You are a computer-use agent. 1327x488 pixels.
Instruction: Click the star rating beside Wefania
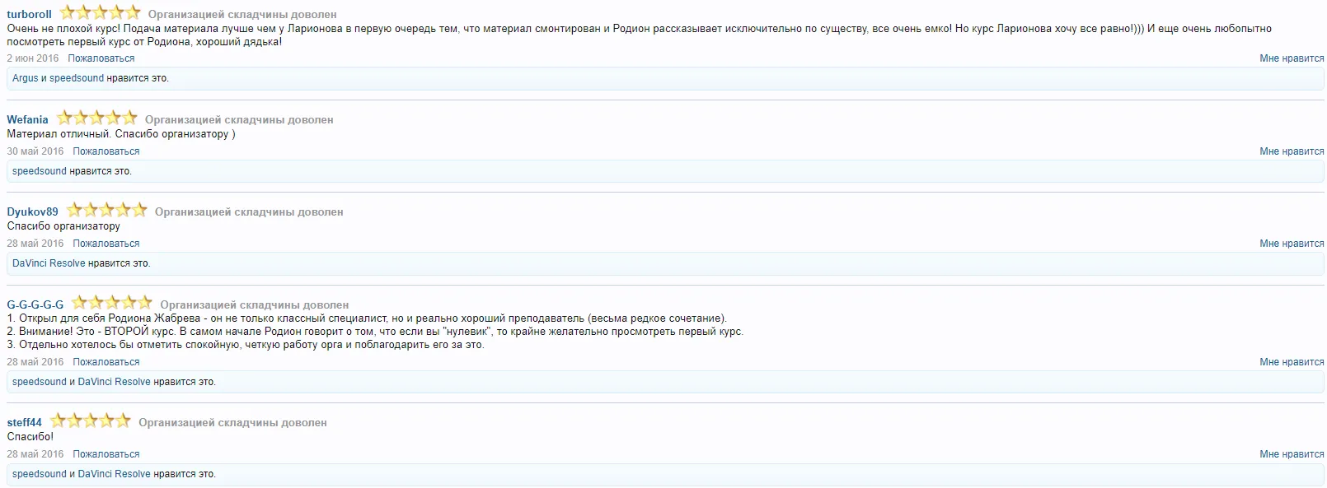coord(96,118)
